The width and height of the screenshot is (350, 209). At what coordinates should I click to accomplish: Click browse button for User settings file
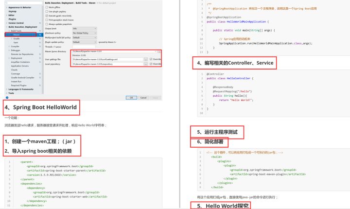pos(146,59)
